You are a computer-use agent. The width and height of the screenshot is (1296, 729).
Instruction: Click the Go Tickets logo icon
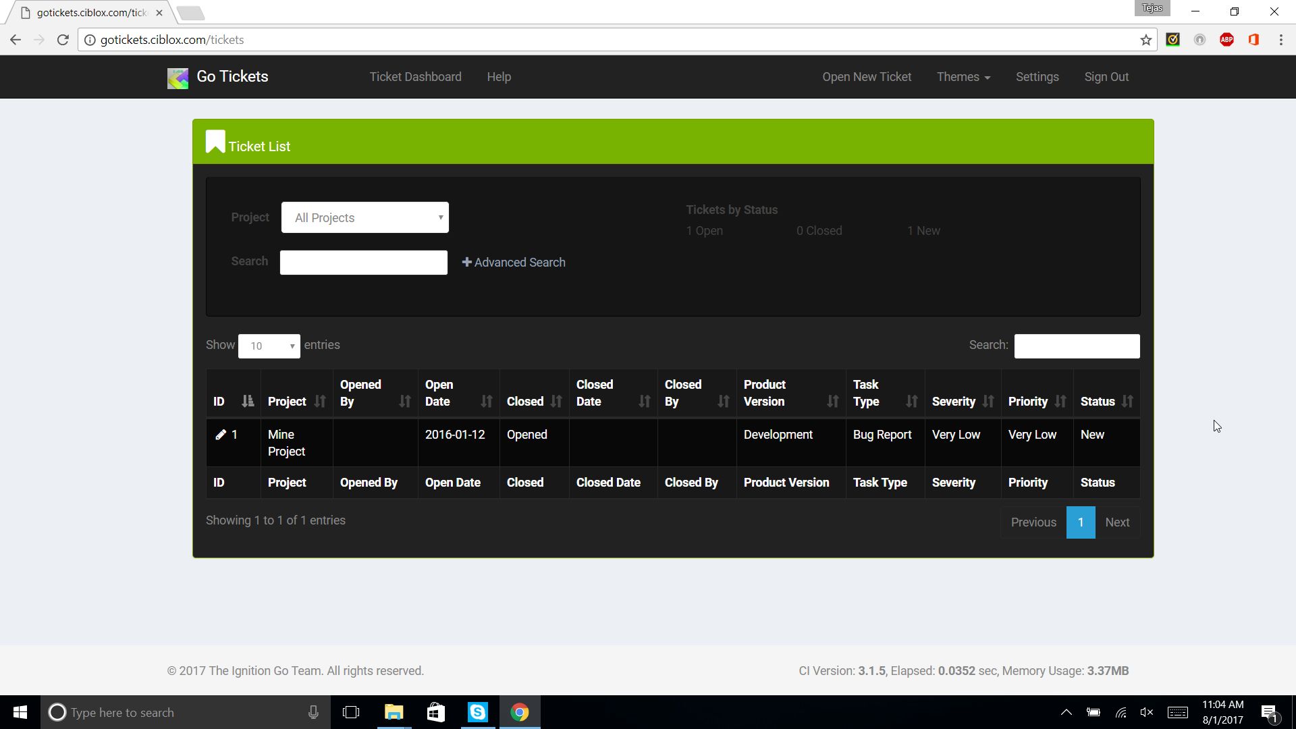(x=178, y=78)
